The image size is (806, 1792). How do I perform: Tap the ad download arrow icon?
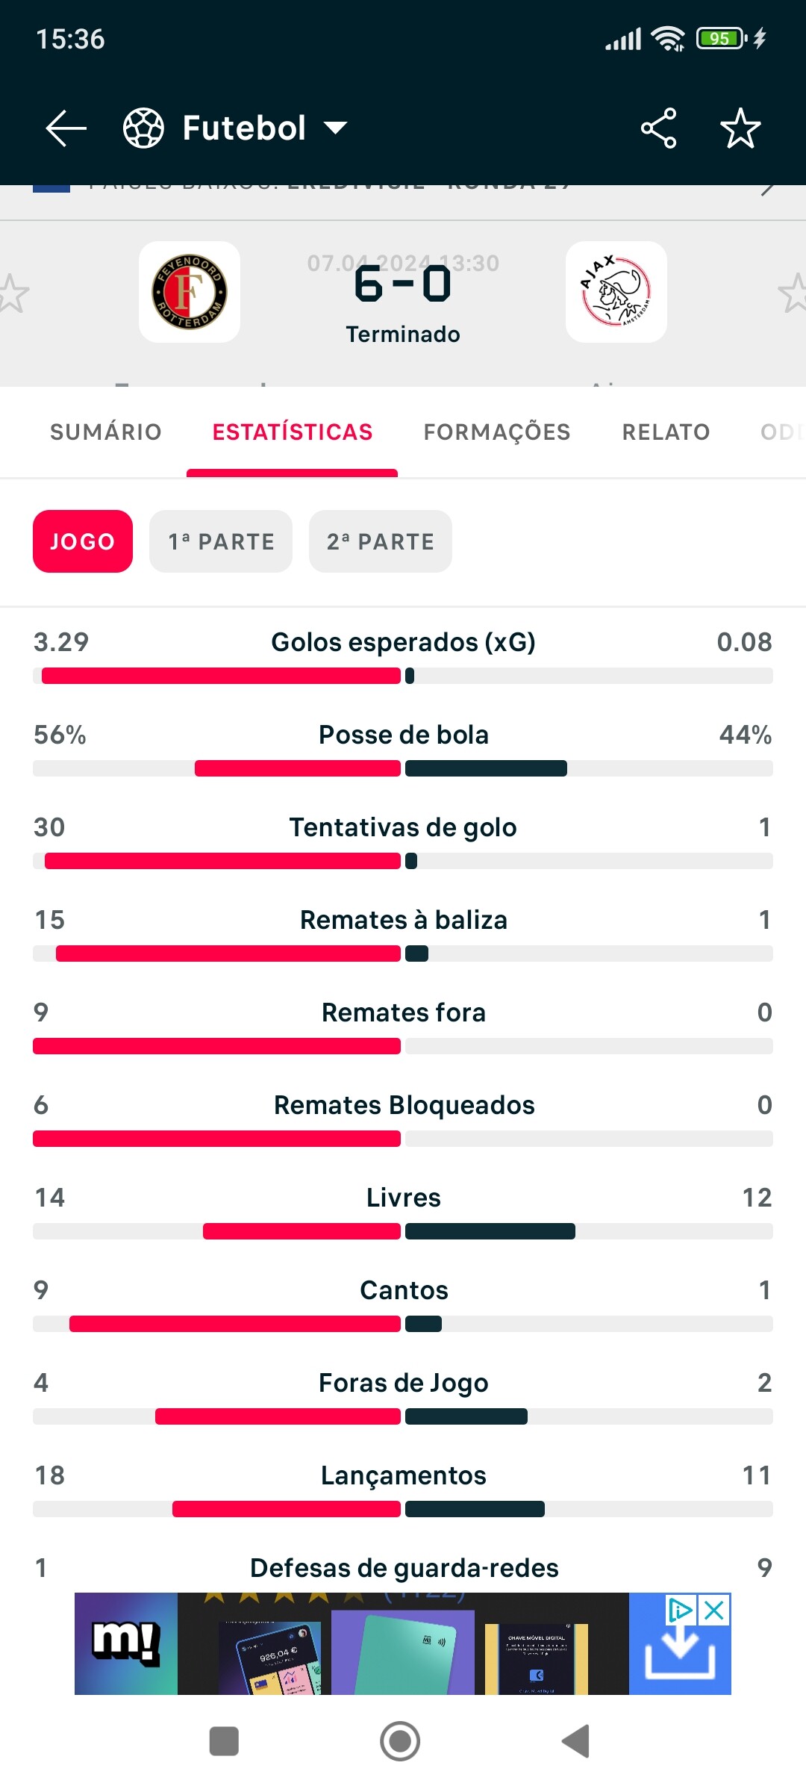pos(679,1653)
